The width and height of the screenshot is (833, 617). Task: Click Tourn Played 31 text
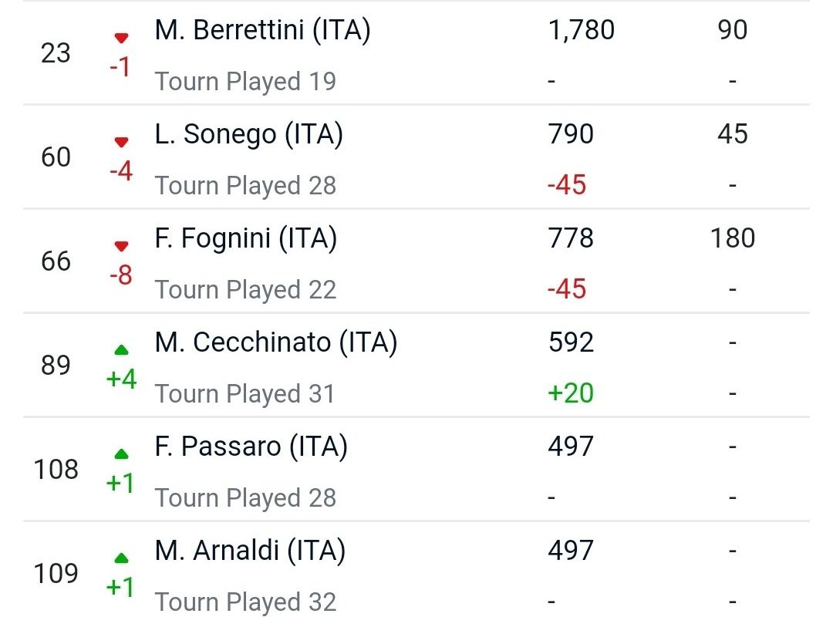pyautogui.click(x=245, y=394)
